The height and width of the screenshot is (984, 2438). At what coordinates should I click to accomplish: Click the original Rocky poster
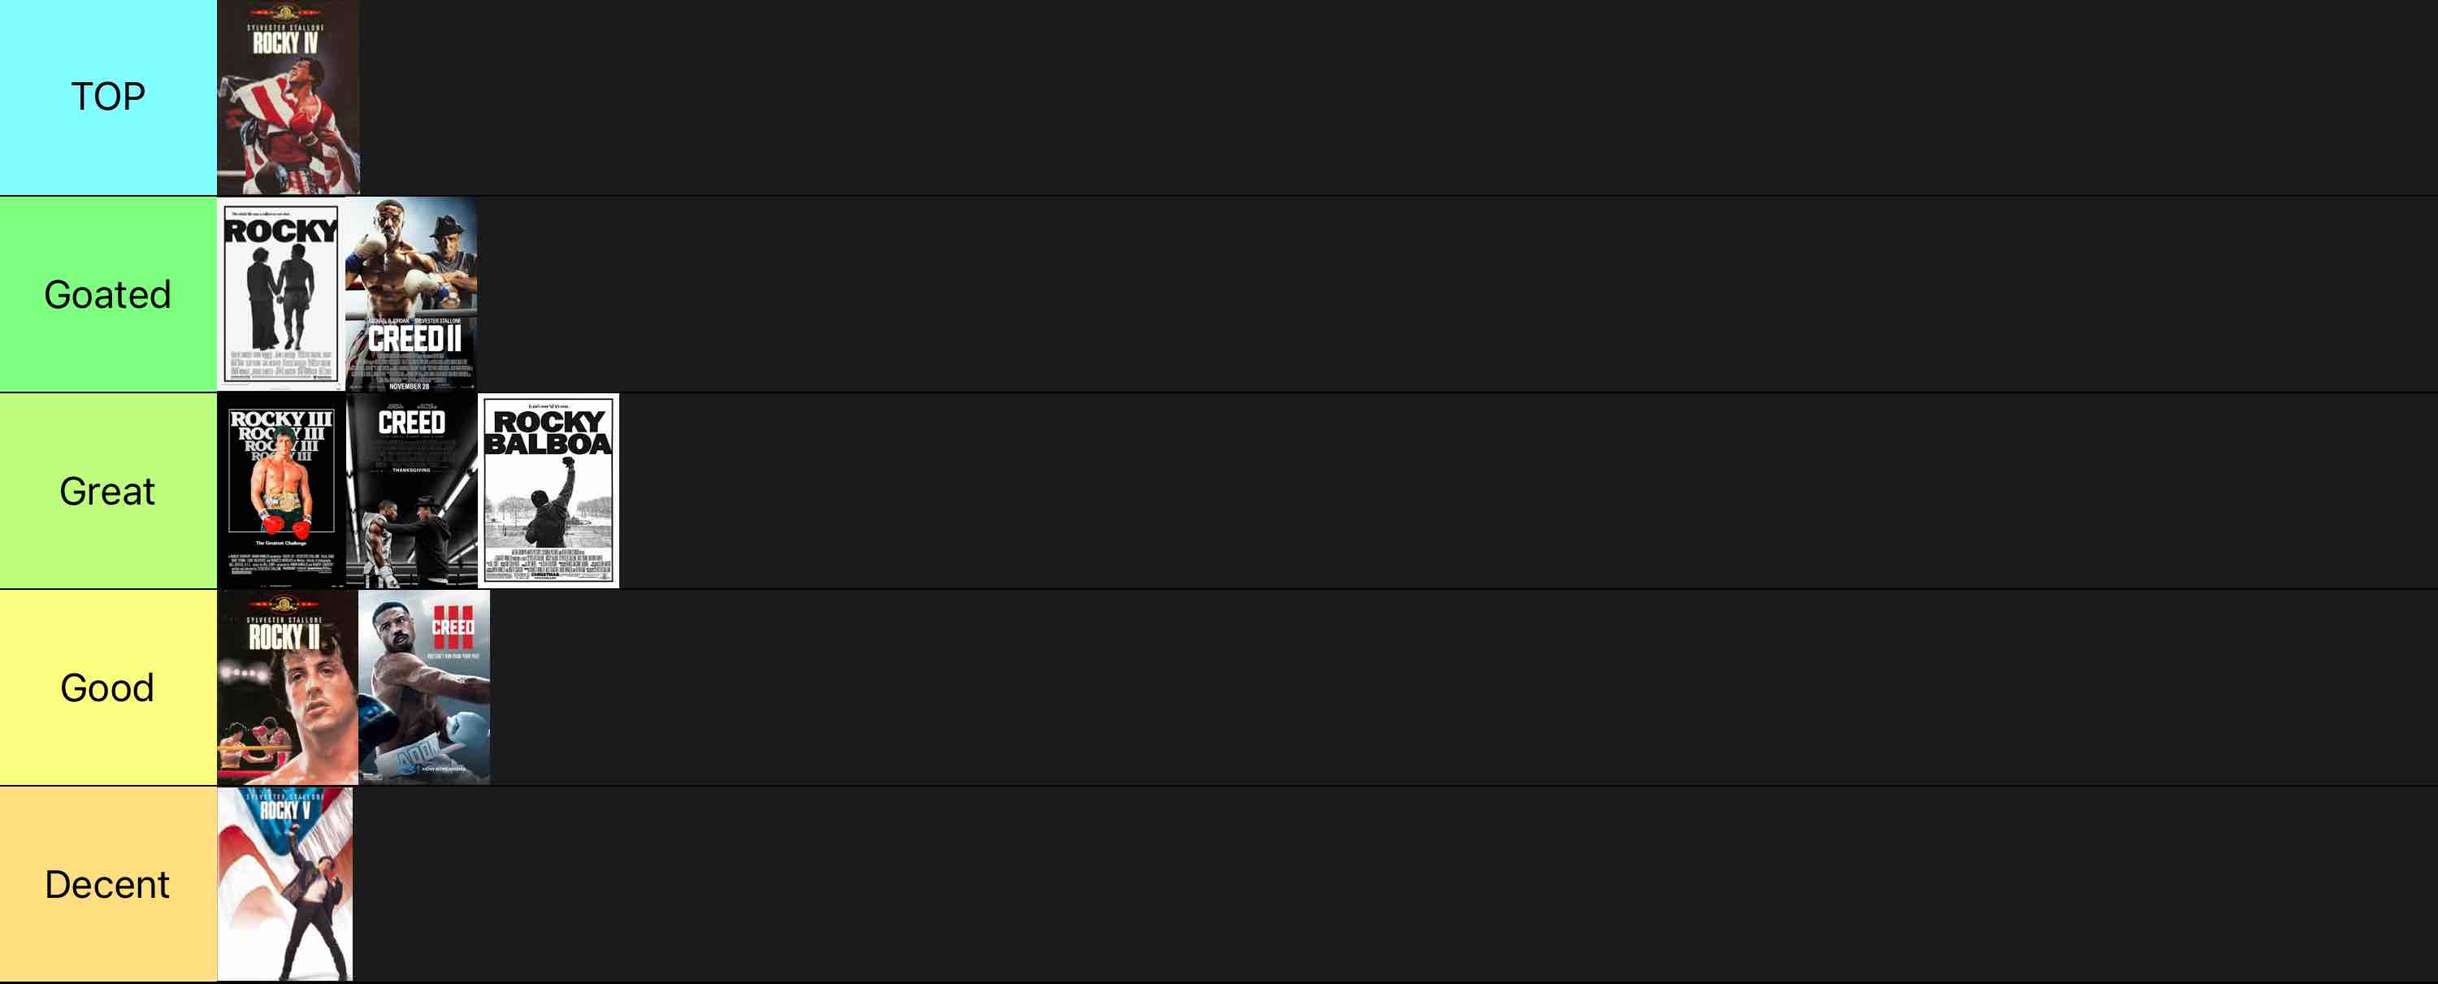point(281,294)
